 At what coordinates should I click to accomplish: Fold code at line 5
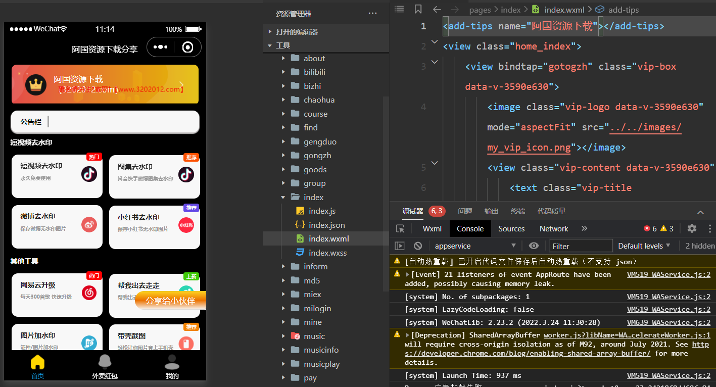pyautogui.click(x=434, y=163)
